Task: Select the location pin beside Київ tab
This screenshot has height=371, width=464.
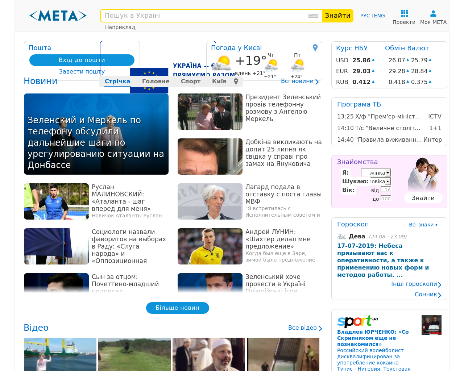Action: tap(236, 81)
